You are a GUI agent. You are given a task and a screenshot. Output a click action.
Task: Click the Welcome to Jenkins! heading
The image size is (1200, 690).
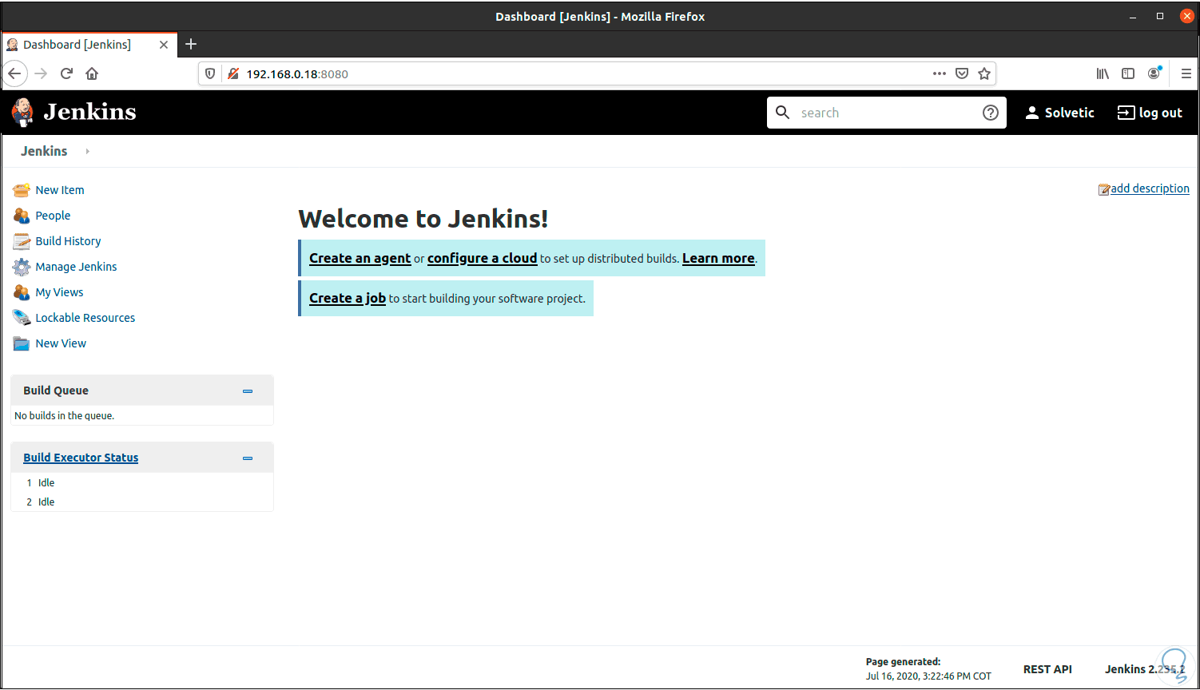423,218
